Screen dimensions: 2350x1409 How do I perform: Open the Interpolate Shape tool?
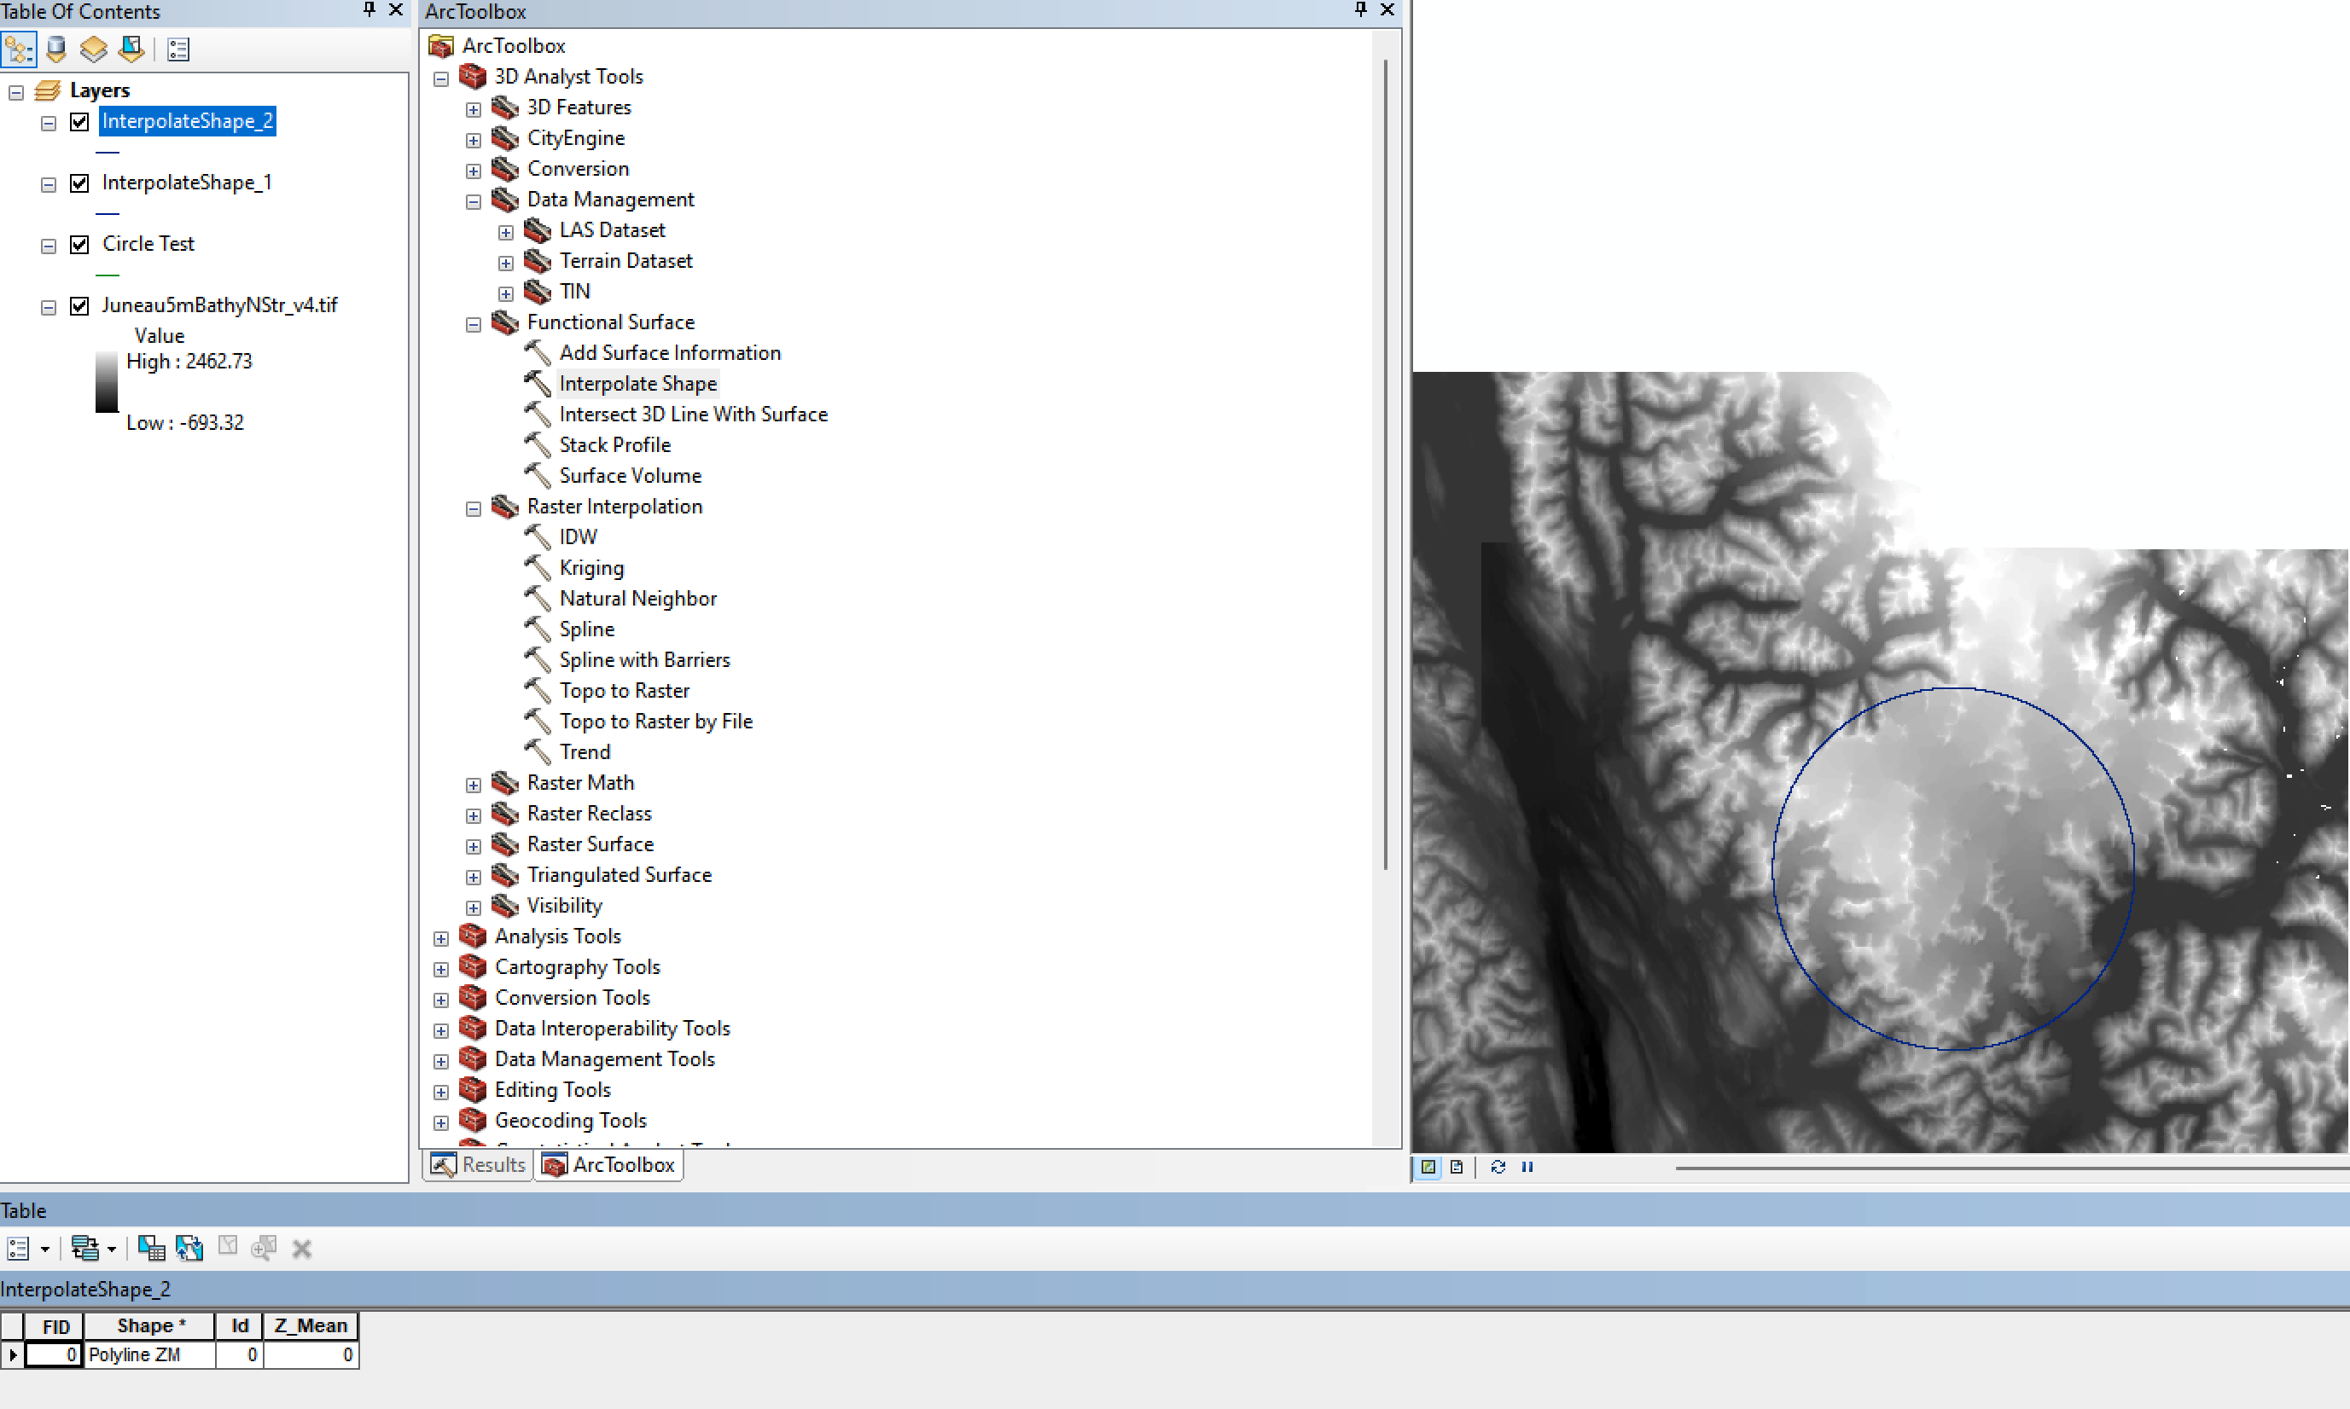tap(637, 384)
